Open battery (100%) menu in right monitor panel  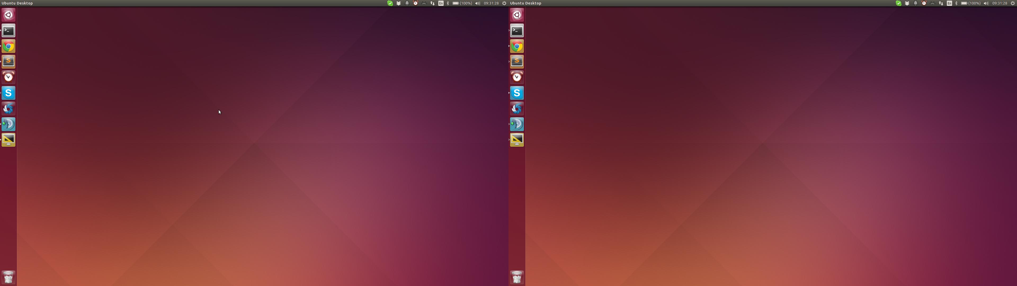971,3
